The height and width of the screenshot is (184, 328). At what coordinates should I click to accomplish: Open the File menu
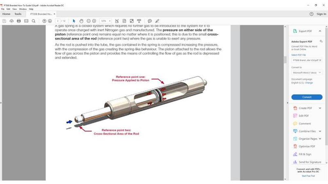[3, 9]
